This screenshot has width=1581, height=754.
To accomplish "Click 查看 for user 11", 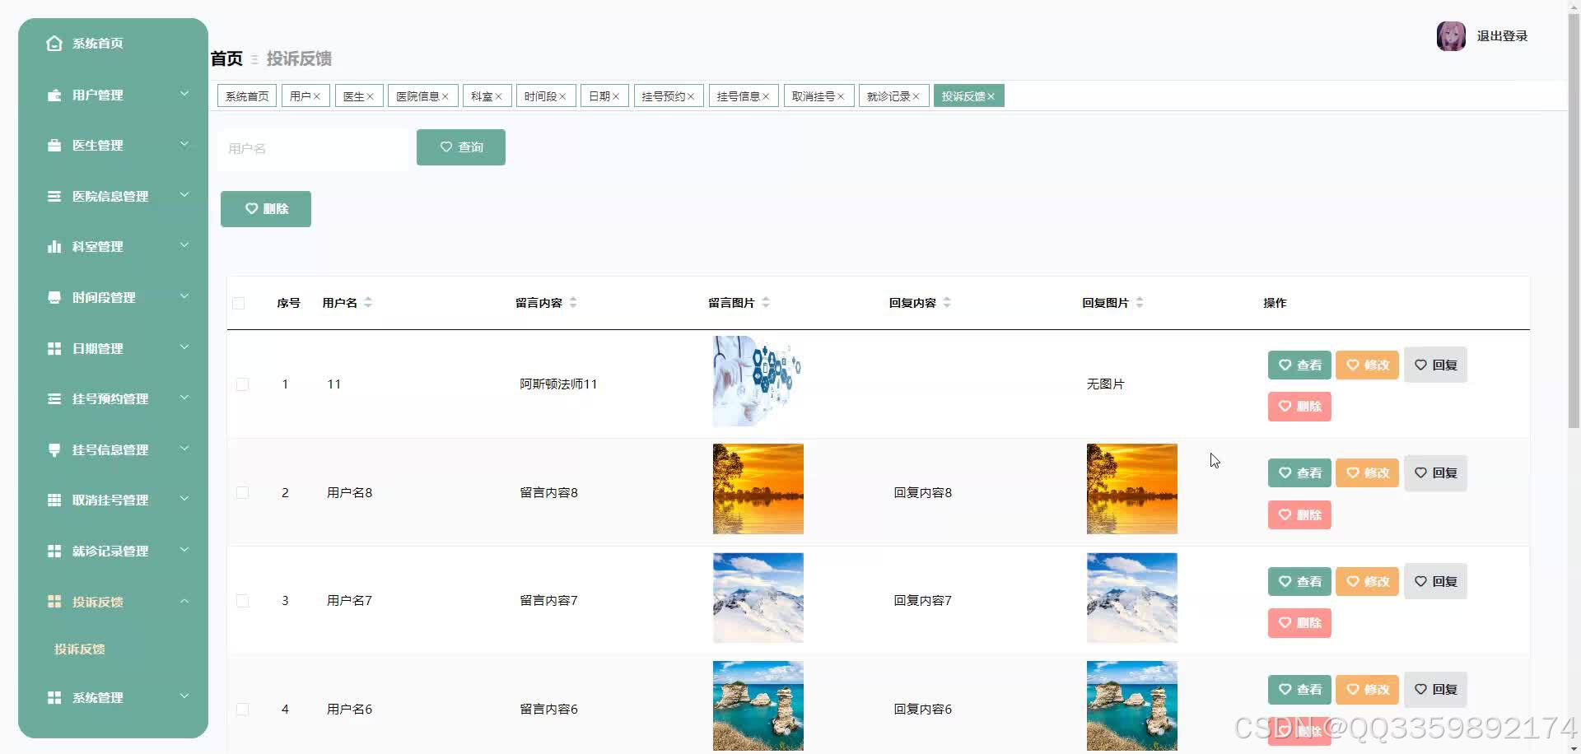I will (1299, 365).
